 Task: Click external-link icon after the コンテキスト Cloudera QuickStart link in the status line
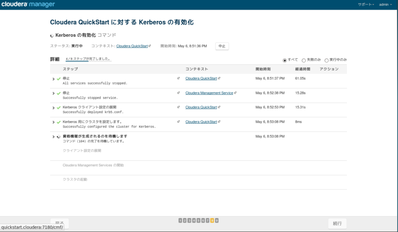coord(150,46)
